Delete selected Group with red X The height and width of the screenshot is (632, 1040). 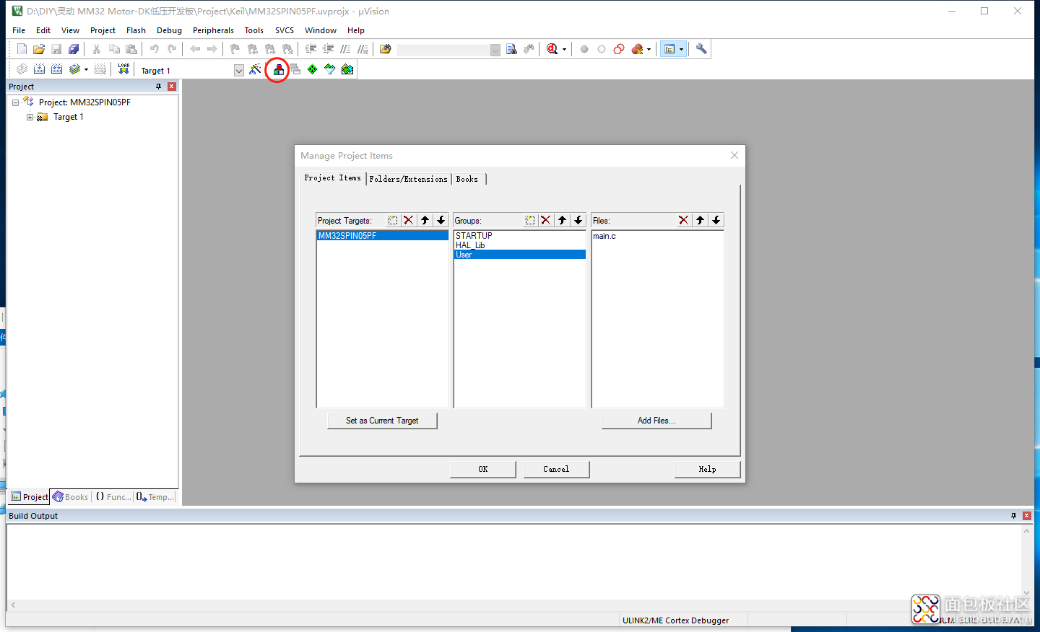[546, 220]
